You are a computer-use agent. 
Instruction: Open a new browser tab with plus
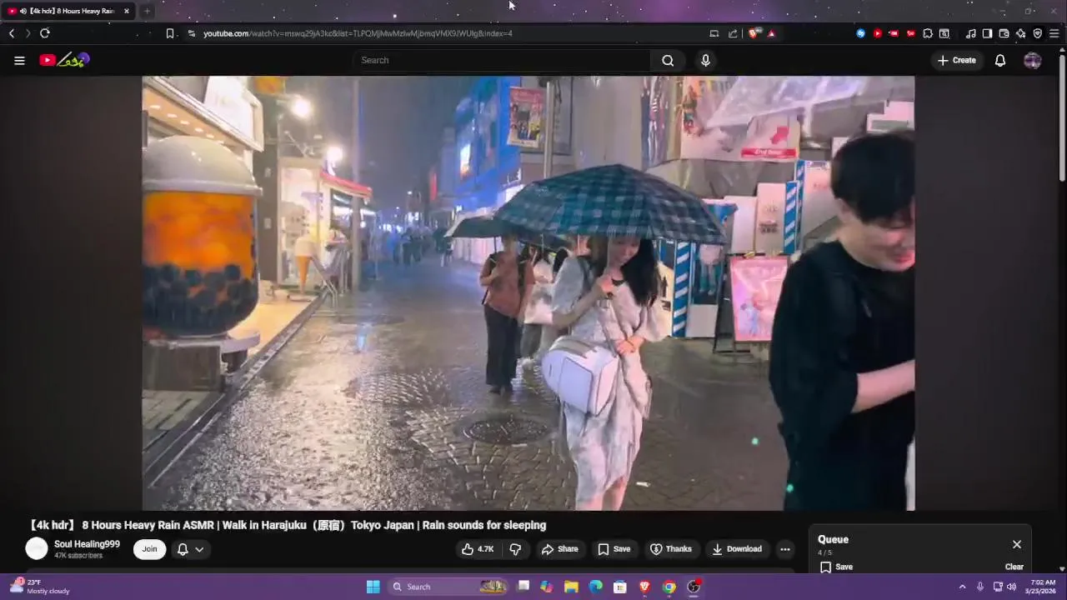pos(147,11)
